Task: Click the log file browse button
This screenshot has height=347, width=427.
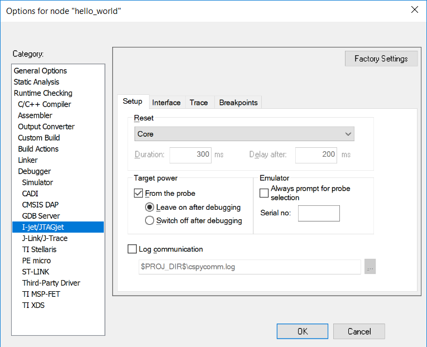Action: point(370,267)
